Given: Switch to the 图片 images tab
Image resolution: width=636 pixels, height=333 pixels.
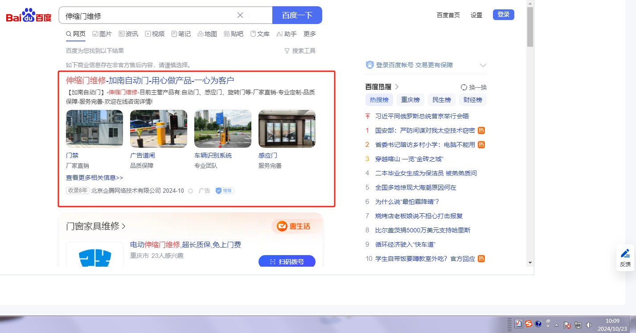Looking at the screenshot, I should [x=102, y=34].
